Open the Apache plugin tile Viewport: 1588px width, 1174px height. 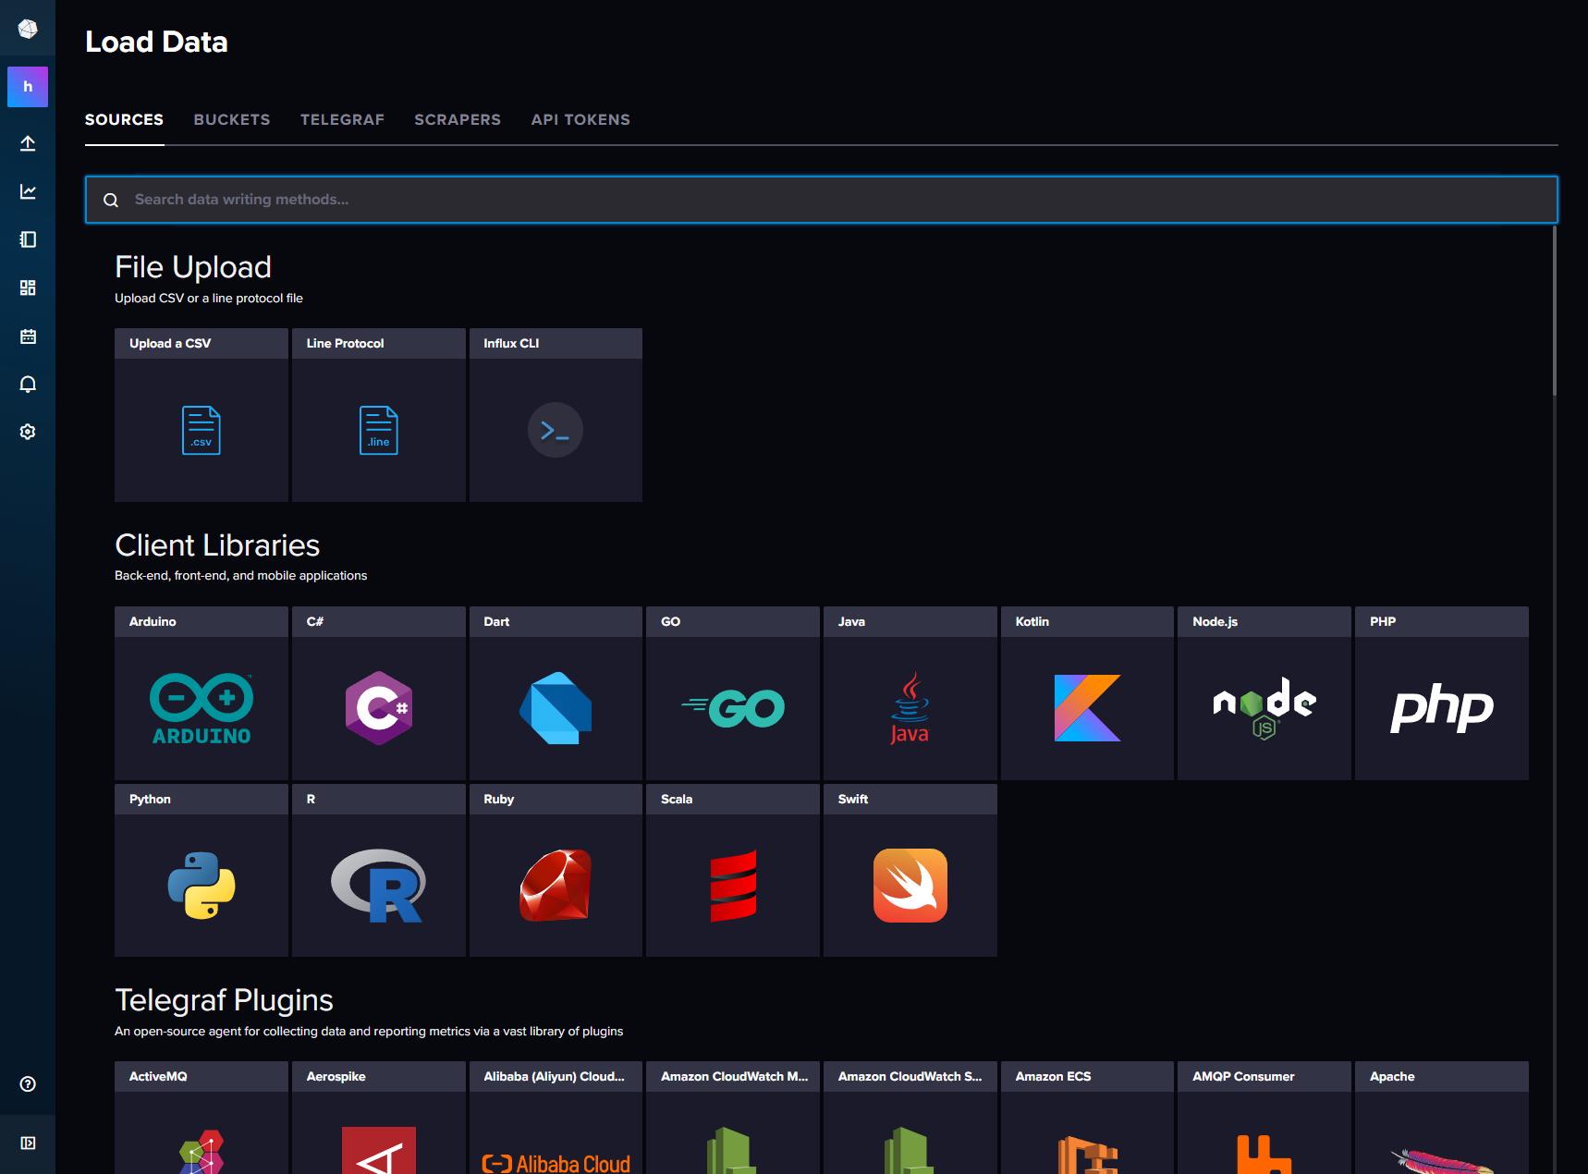[1442, 1118]
